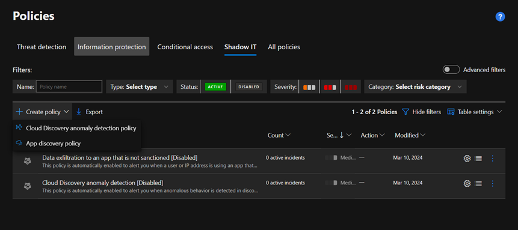The height and width of the screenshot is (230, 518).
Task: Click the Export download icon
Action: [79, 112]
